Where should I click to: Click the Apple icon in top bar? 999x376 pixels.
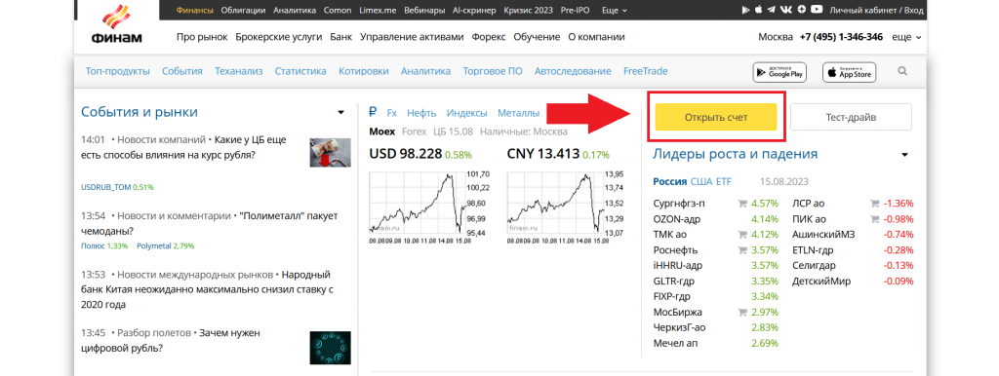pyautogui.click(x=758, y=9)
